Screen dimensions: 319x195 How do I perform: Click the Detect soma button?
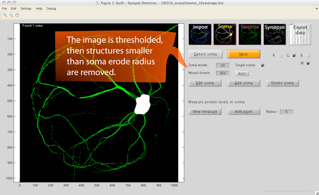coord(206,54)
